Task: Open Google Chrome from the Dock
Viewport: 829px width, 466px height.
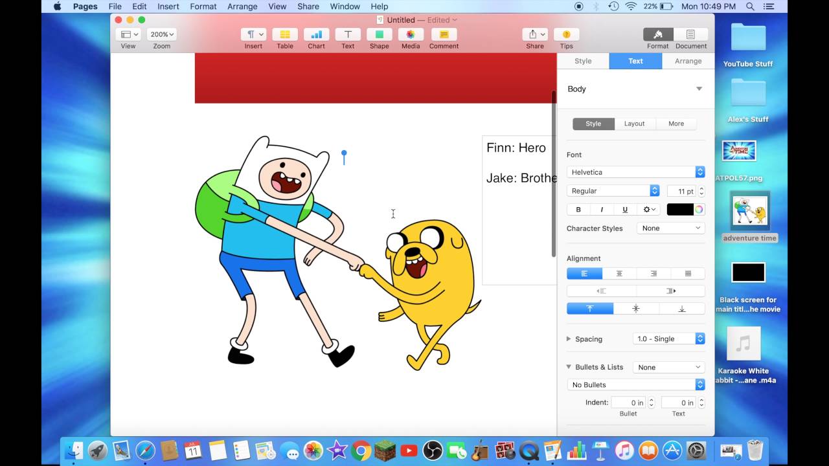Action: [361, 450]
